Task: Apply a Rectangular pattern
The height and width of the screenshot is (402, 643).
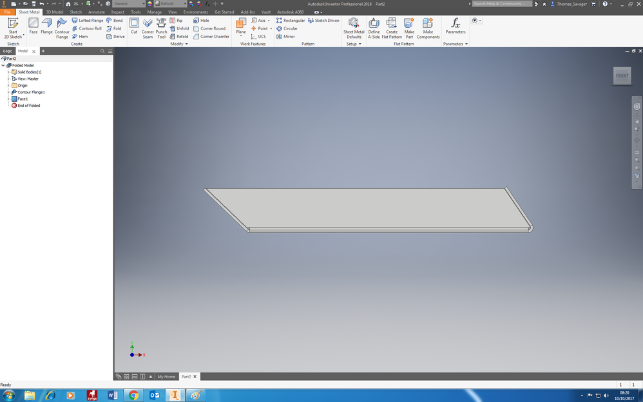Action: [x=291, y=20]
